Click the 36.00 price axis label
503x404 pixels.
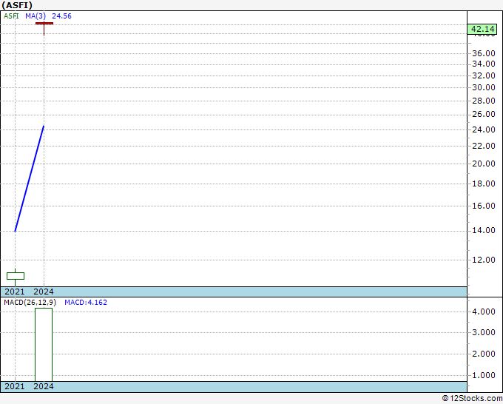483,53
